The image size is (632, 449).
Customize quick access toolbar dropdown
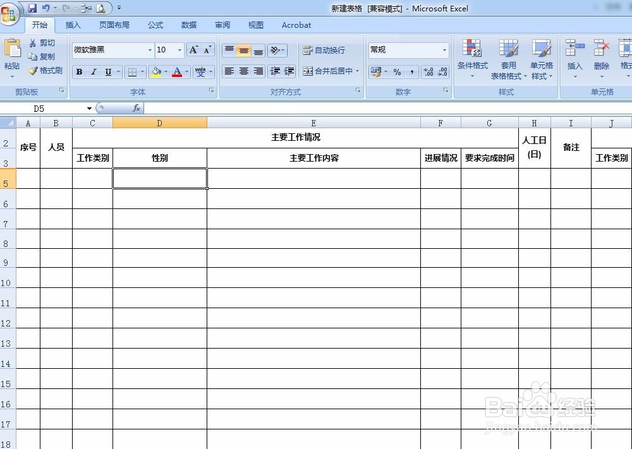point(119,8)
